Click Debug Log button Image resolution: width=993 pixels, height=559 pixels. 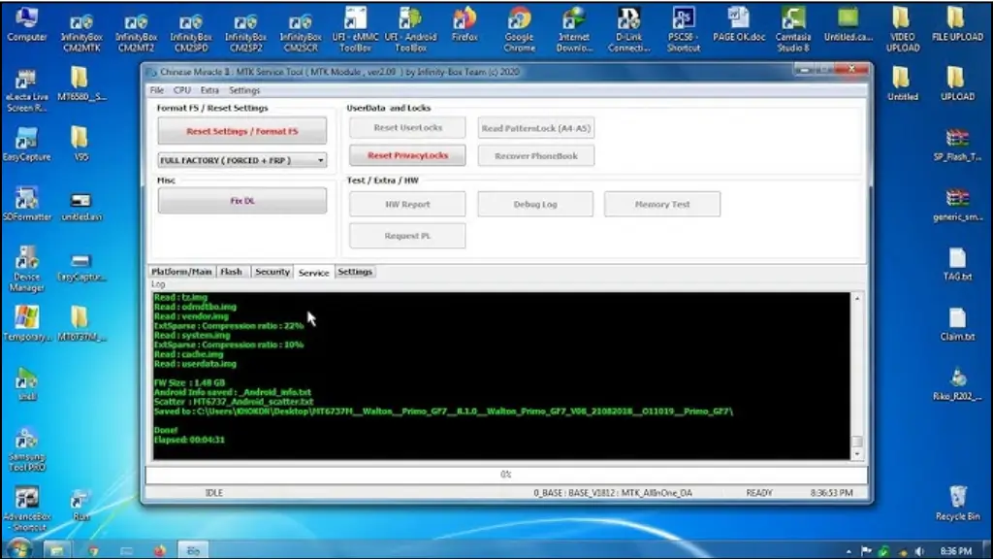tap(535, 204)
